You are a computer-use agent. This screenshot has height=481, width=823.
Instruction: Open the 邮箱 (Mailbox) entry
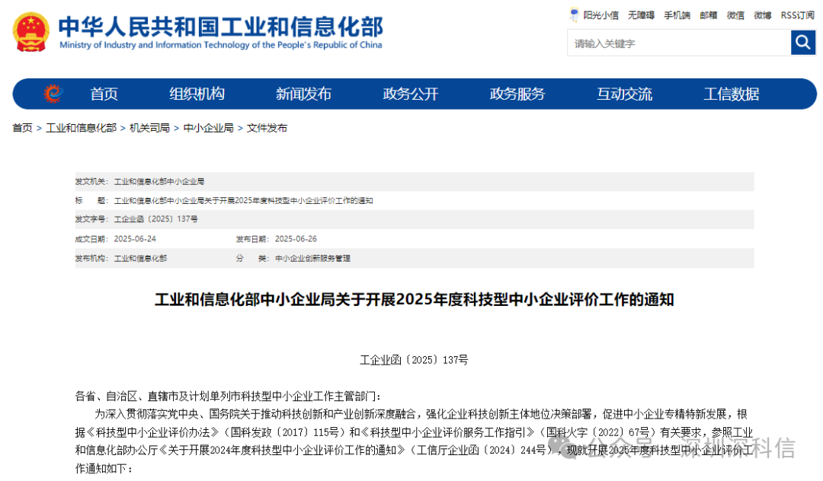(708, 15)
